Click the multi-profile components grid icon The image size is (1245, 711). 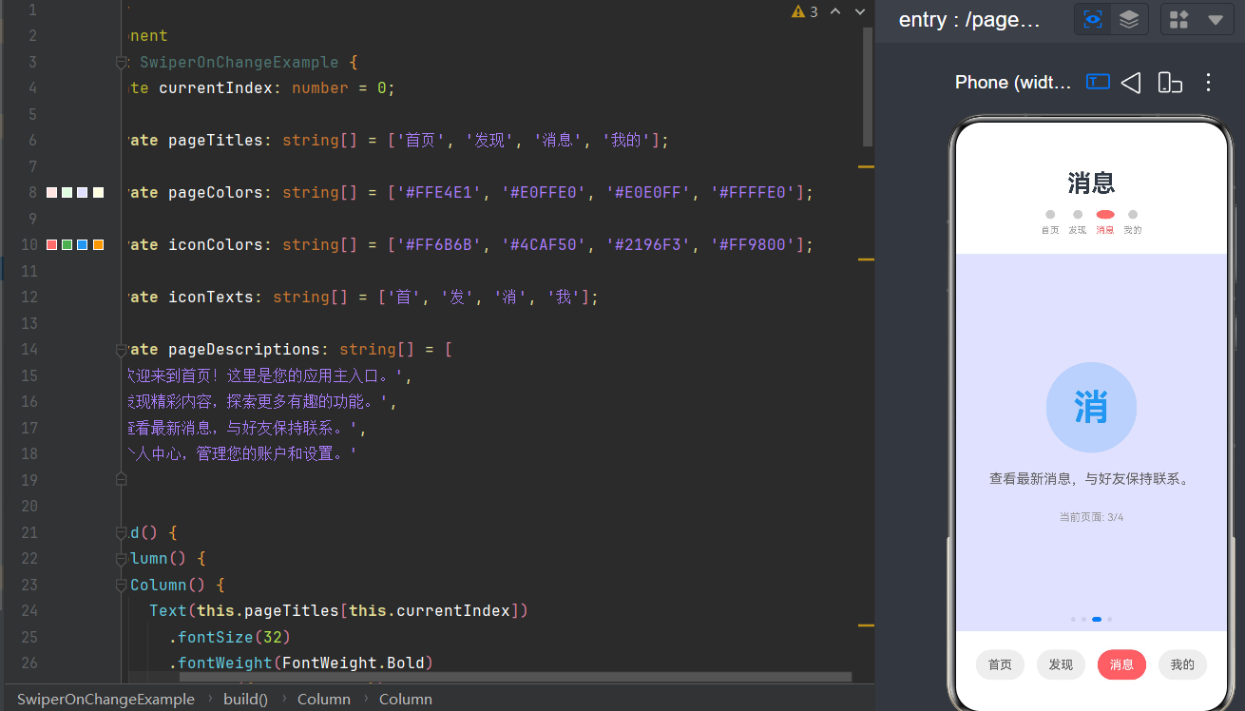point(1179,20)
